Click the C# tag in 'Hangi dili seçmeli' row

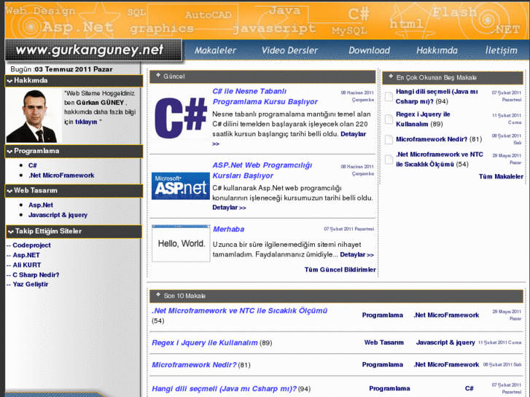pyautogui.click(x=469, y=388)
